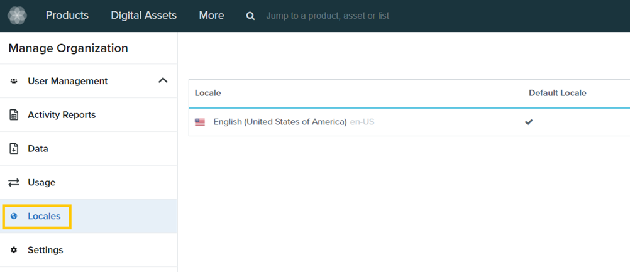630x272 pixels.
Task: Collapse the User Management section chevron
Action: tap(163, 80)
